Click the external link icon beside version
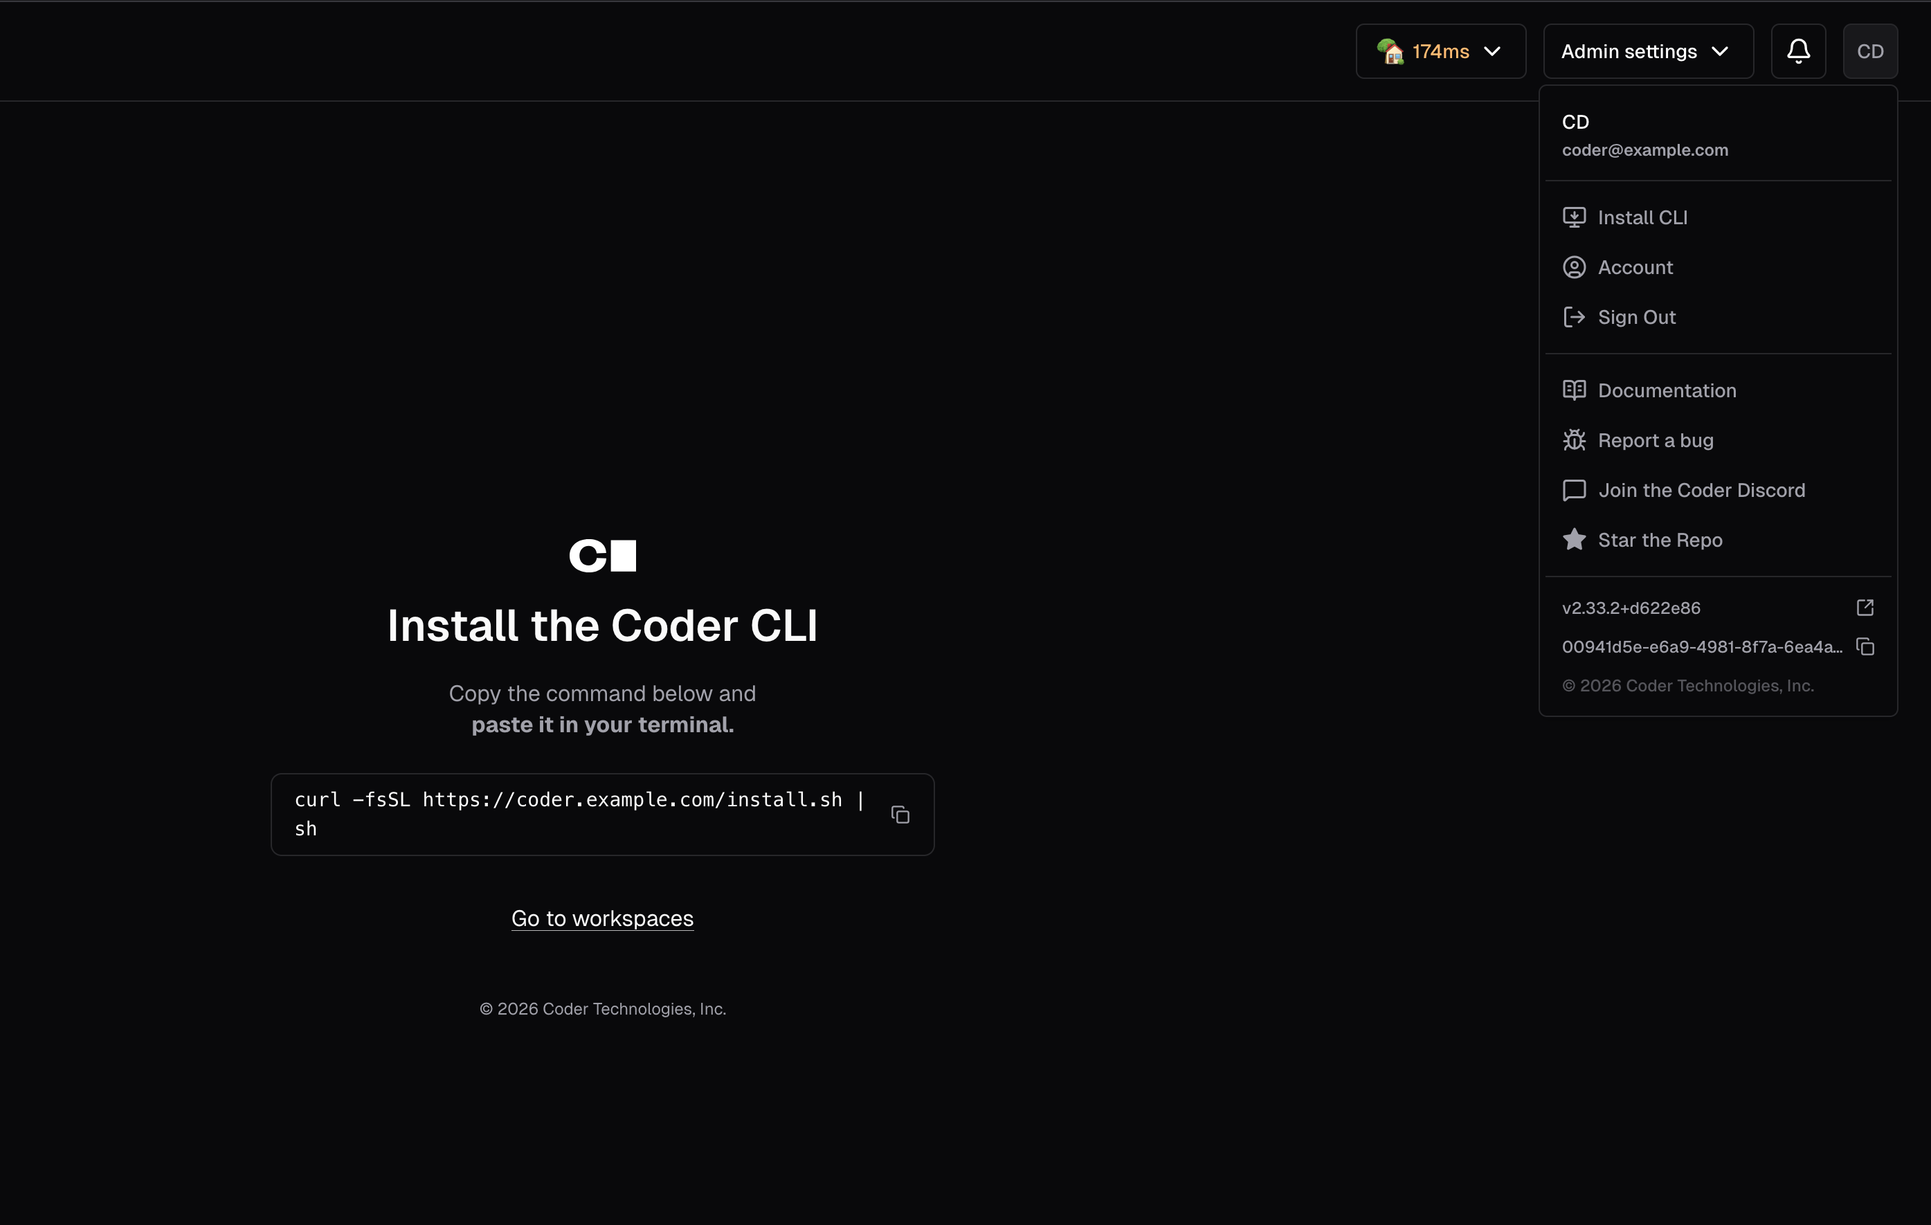The width and height of the screenshot is (1931, 1225). click(1865, 608)
